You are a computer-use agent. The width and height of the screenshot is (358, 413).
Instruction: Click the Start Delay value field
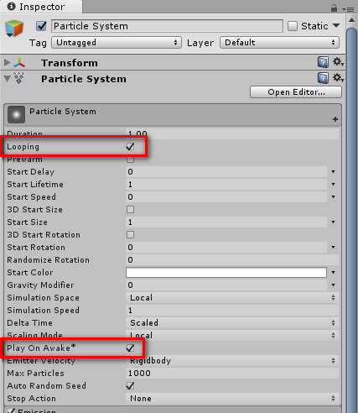pyautogui.click(x=226, y=172)
